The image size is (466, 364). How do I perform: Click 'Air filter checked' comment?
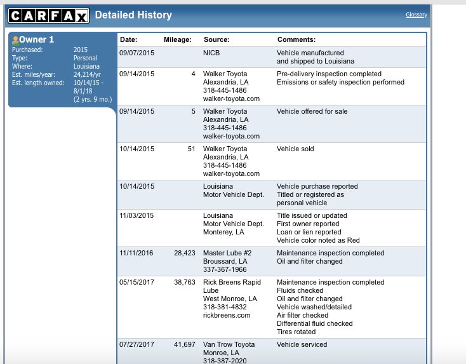click(303, 315)
